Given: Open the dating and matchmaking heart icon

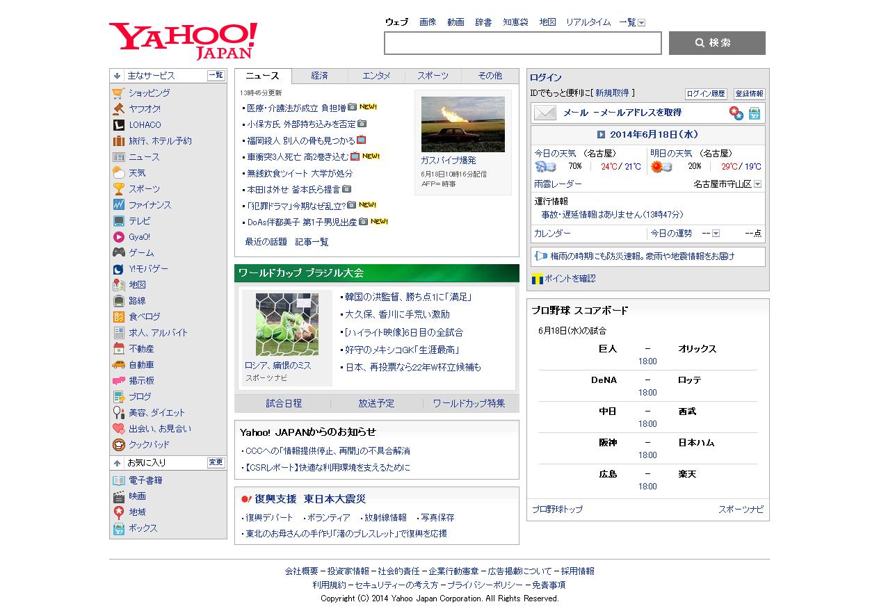Looking at the screenshot, I should (x=118, y=429).
